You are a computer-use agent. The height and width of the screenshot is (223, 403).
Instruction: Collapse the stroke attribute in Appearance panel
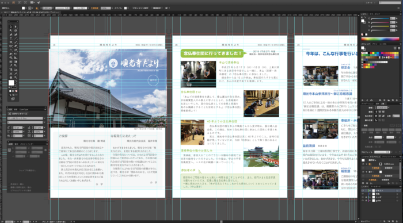(x=366, y=164)
